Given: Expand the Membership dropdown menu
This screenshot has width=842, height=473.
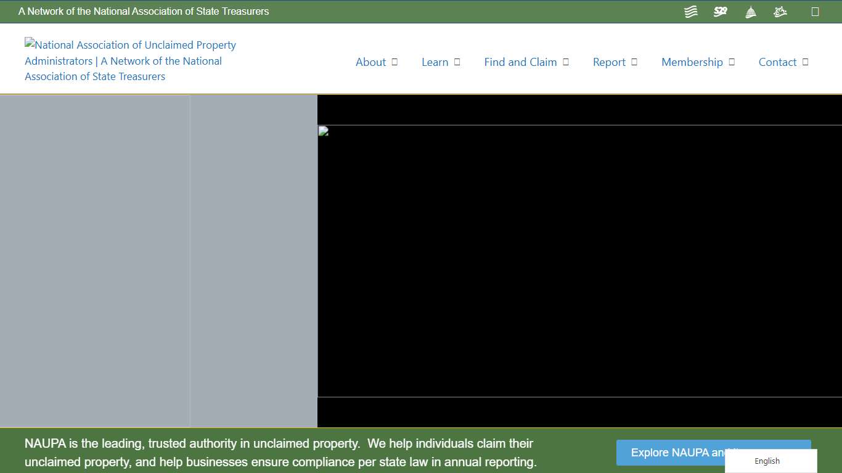Looking at the screenshot, I should (x=732, y=62).
